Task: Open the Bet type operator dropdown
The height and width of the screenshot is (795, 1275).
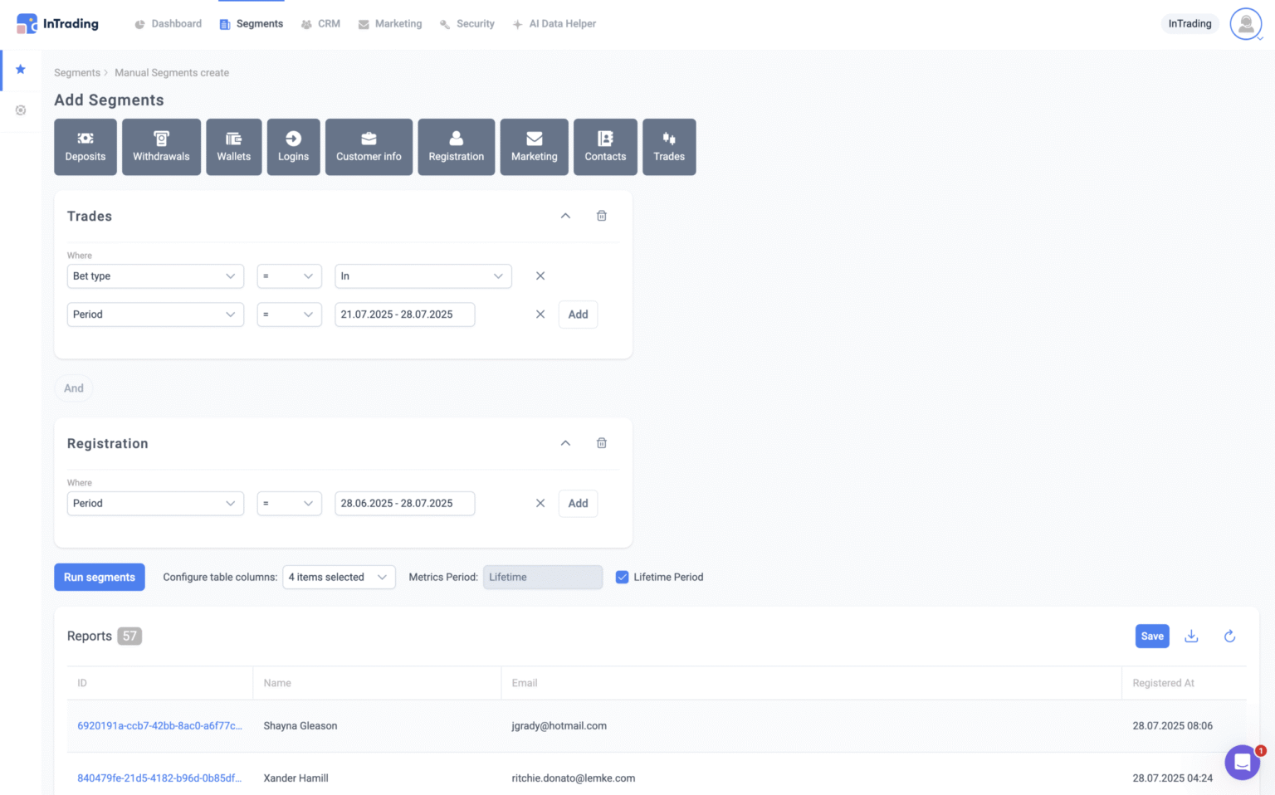Action: 289,276
